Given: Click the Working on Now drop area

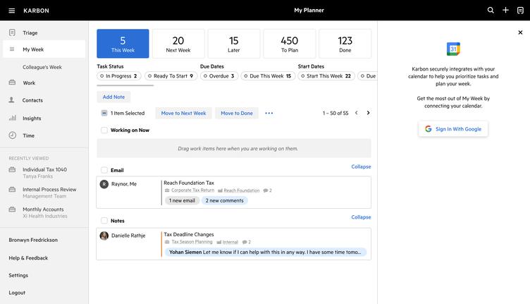Looking at the screenshot, I should [x=234, y=148].
